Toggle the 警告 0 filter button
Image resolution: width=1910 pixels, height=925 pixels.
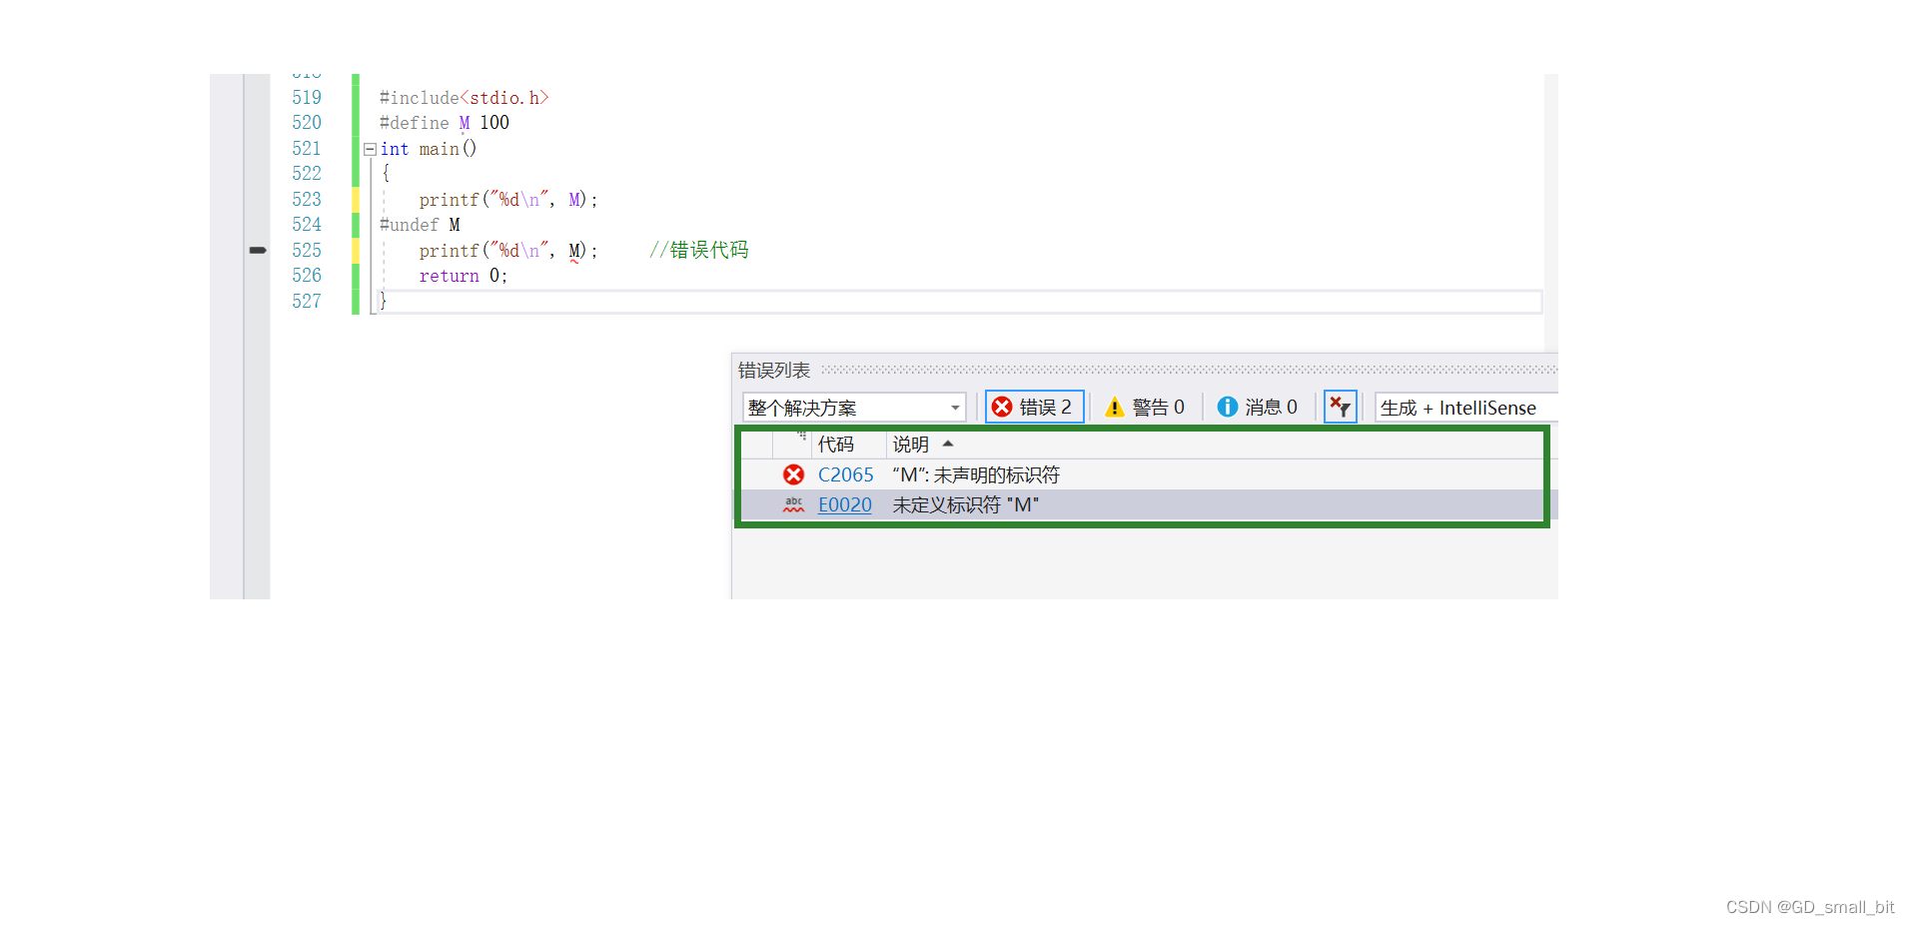1145,407
